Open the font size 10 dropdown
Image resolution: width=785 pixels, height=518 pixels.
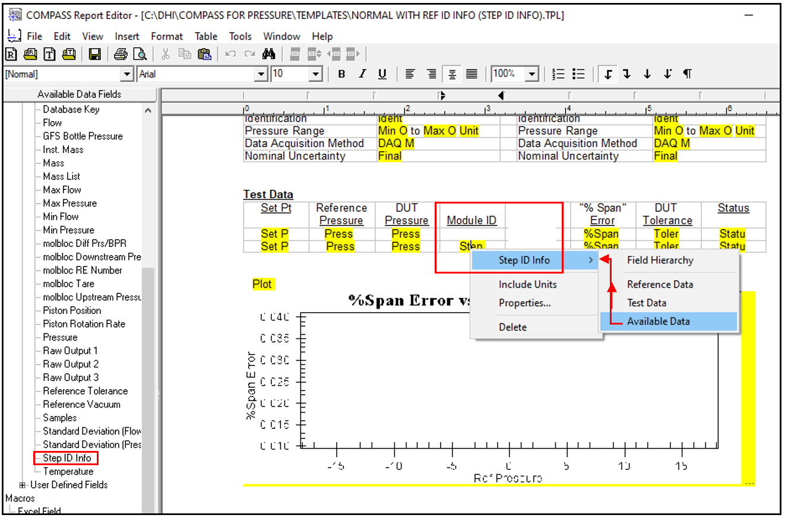pyautogui.click(x=316, y=74)
